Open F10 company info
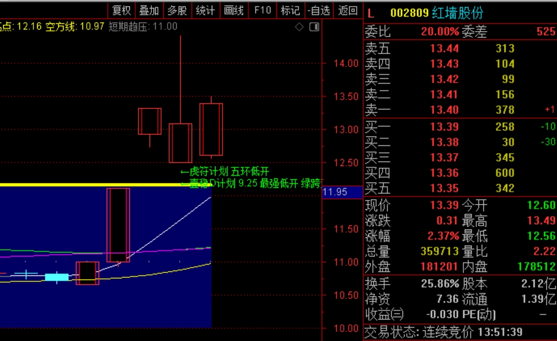557x341 pixels. click(262, 10)
